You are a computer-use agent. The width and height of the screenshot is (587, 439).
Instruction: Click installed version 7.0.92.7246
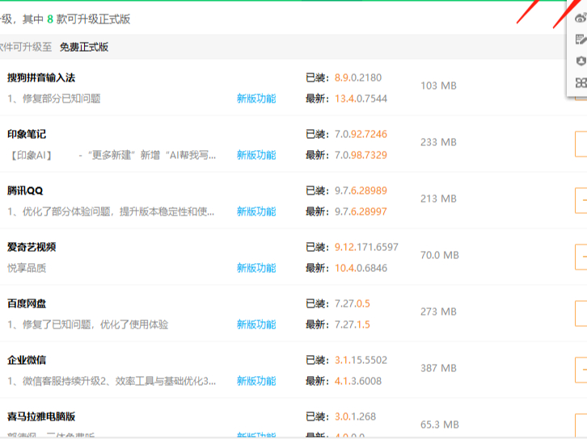point(361,134)
